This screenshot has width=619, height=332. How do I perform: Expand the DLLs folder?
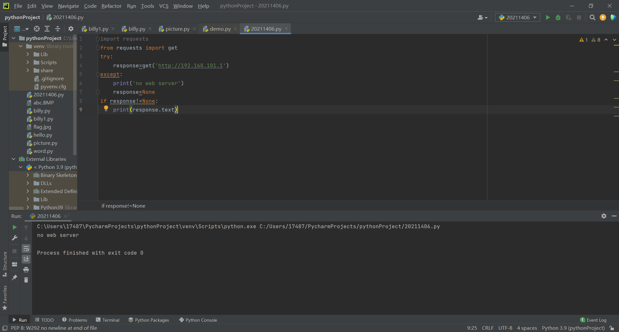tap(28, 183)
